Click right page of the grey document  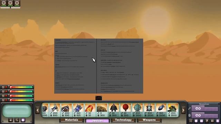pyautogui.click(x=120, y=66)
